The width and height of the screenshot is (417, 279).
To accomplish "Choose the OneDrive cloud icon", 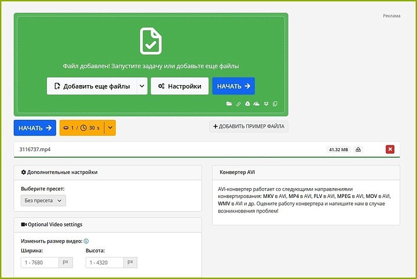I will [x=257, y=104].
